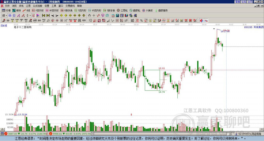Open the 9T四方形 tool
The width and height of the screenshot is (264, 141).
click(x=95, y=10)
